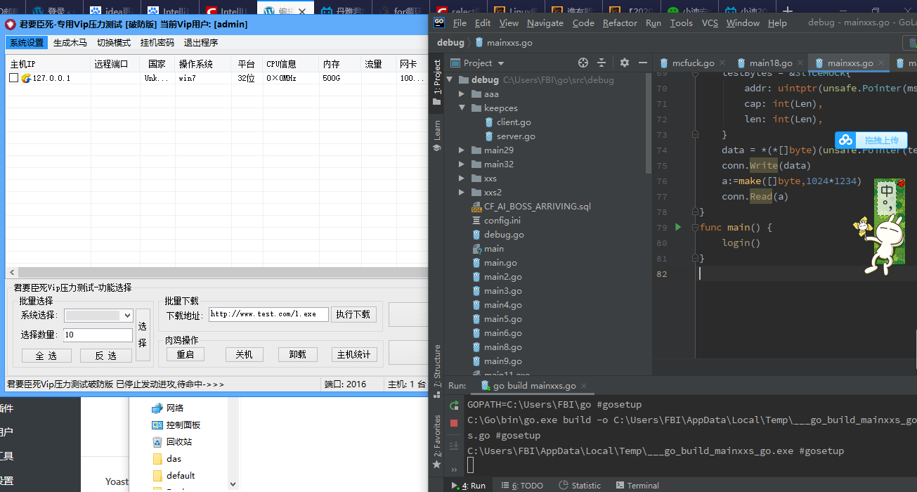Click the Collapse All icon in Project panel

point(601,63)
